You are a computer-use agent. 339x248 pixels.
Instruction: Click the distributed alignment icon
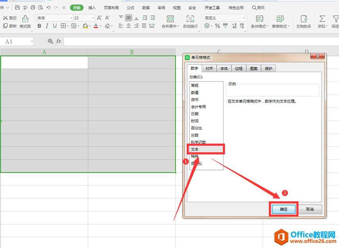[152, 26]
